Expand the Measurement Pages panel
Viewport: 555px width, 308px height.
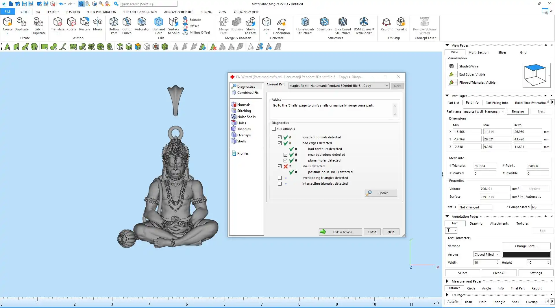[447, 281]
